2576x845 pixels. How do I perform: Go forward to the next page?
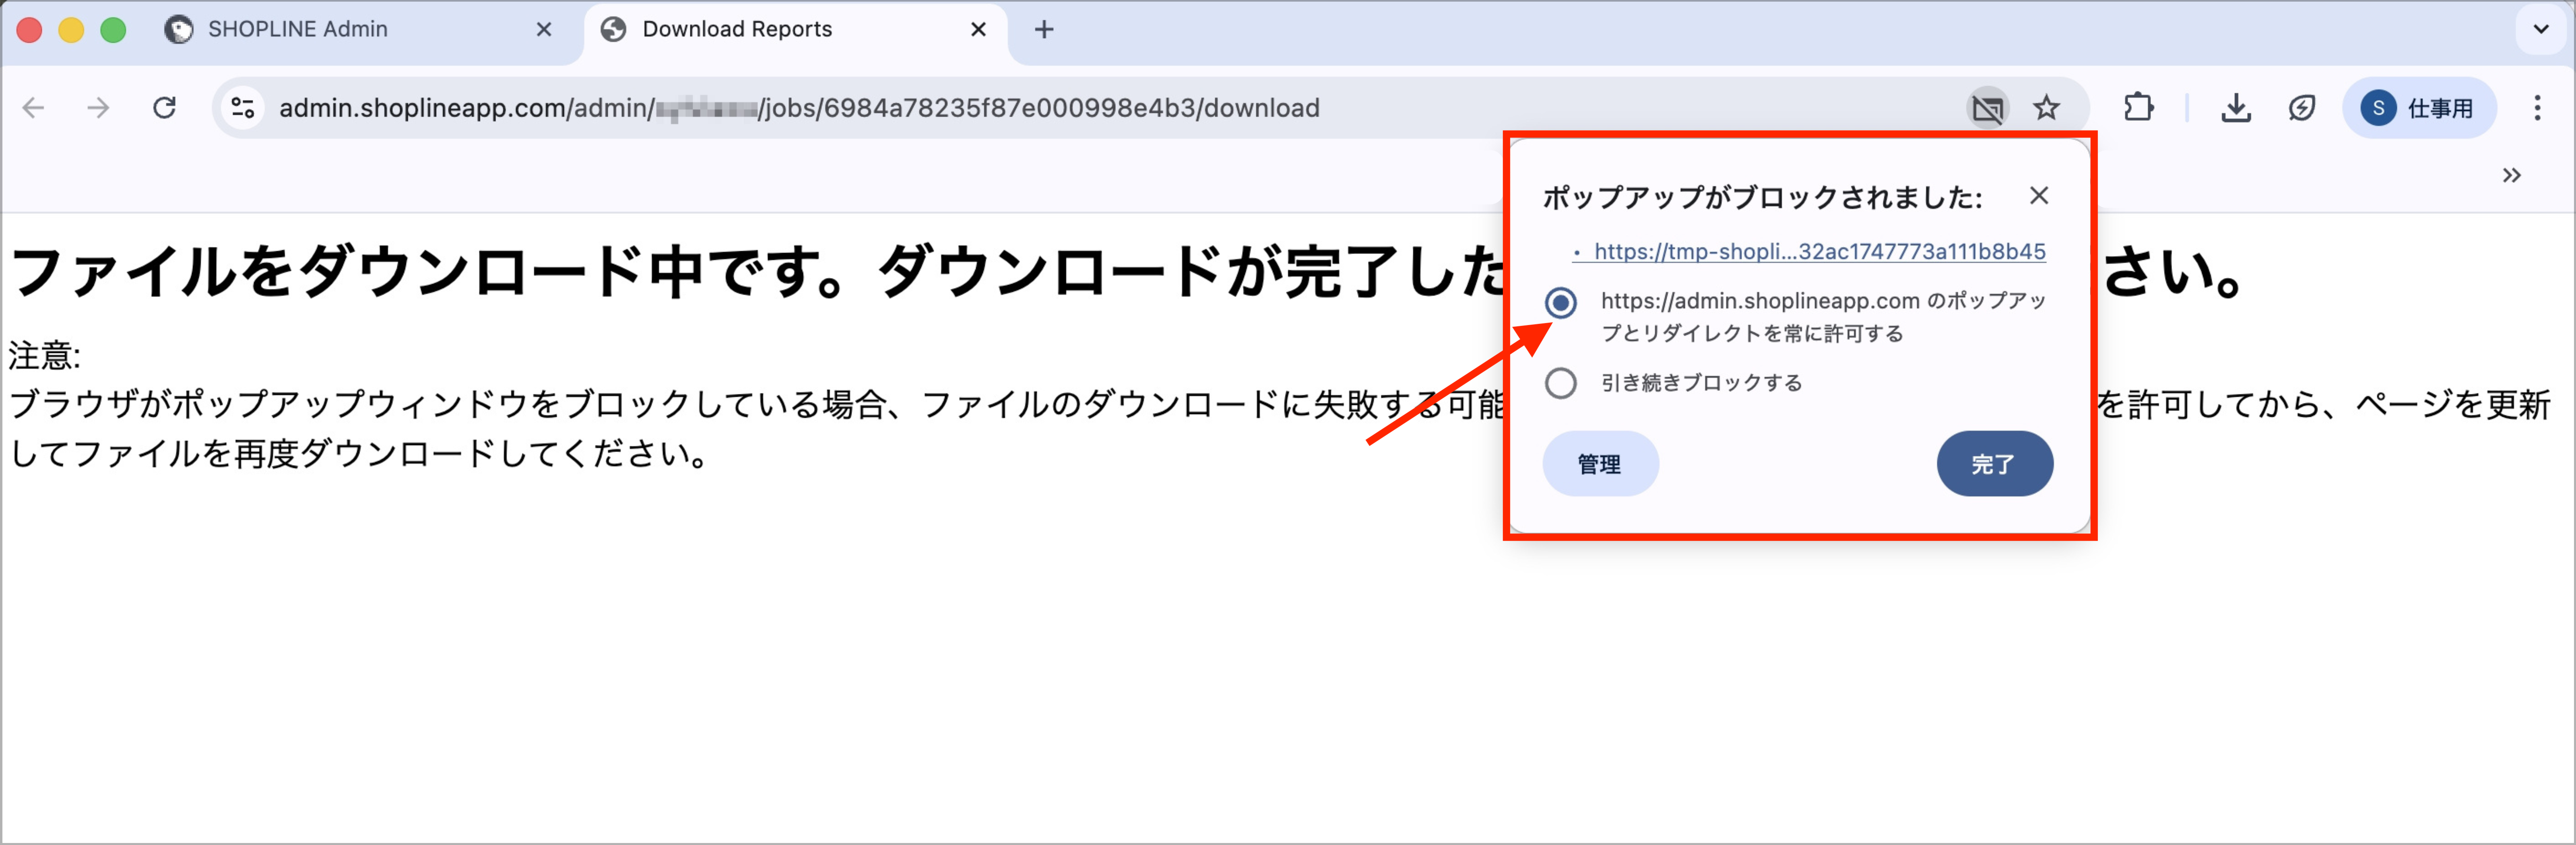(98, 108)
